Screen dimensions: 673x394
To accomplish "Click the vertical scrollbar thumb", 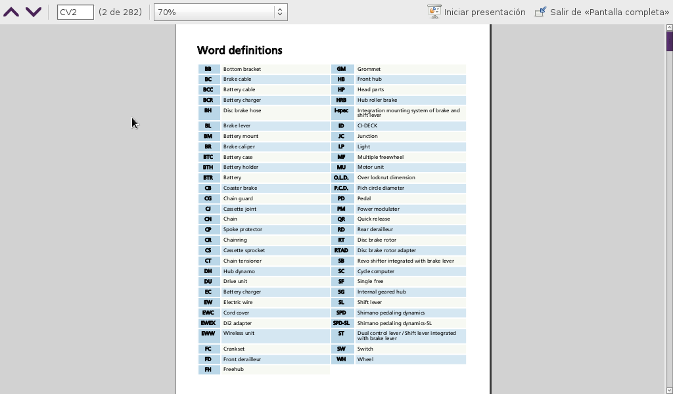I will 669,41.
